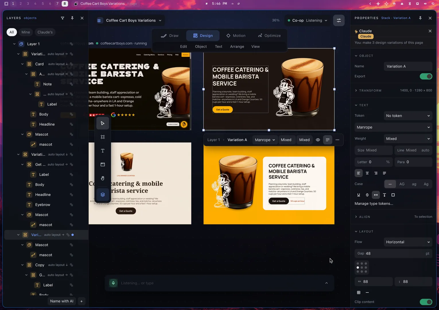This screenshot has height=310, width=439.
Task: Align text to the right
Action: pyautogui.click(x=376, y=173)
